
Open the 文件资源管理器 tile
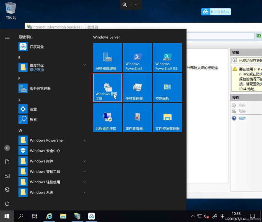(x=167, y=118)
